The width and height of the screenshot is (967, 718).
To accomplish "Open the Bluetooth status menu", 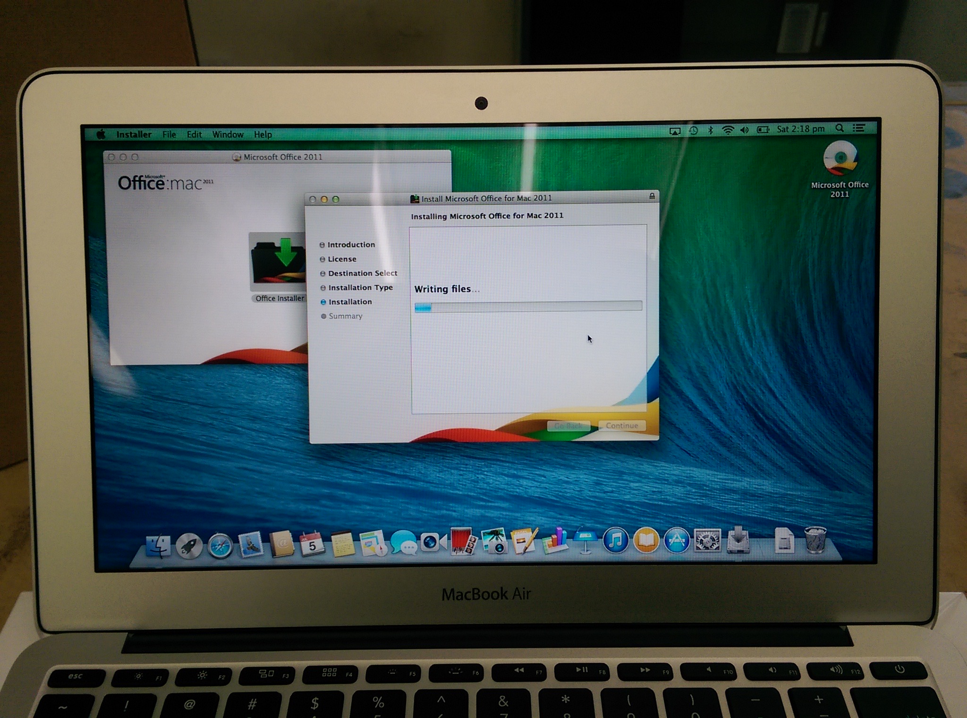I will tap(710, 130).
